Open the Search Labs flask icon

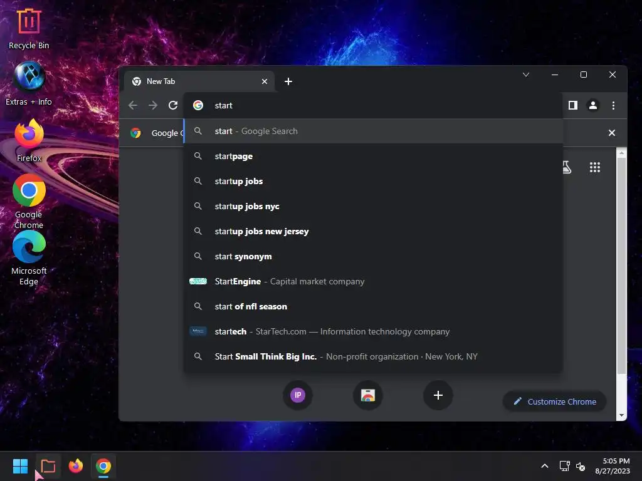pos(567,167)
